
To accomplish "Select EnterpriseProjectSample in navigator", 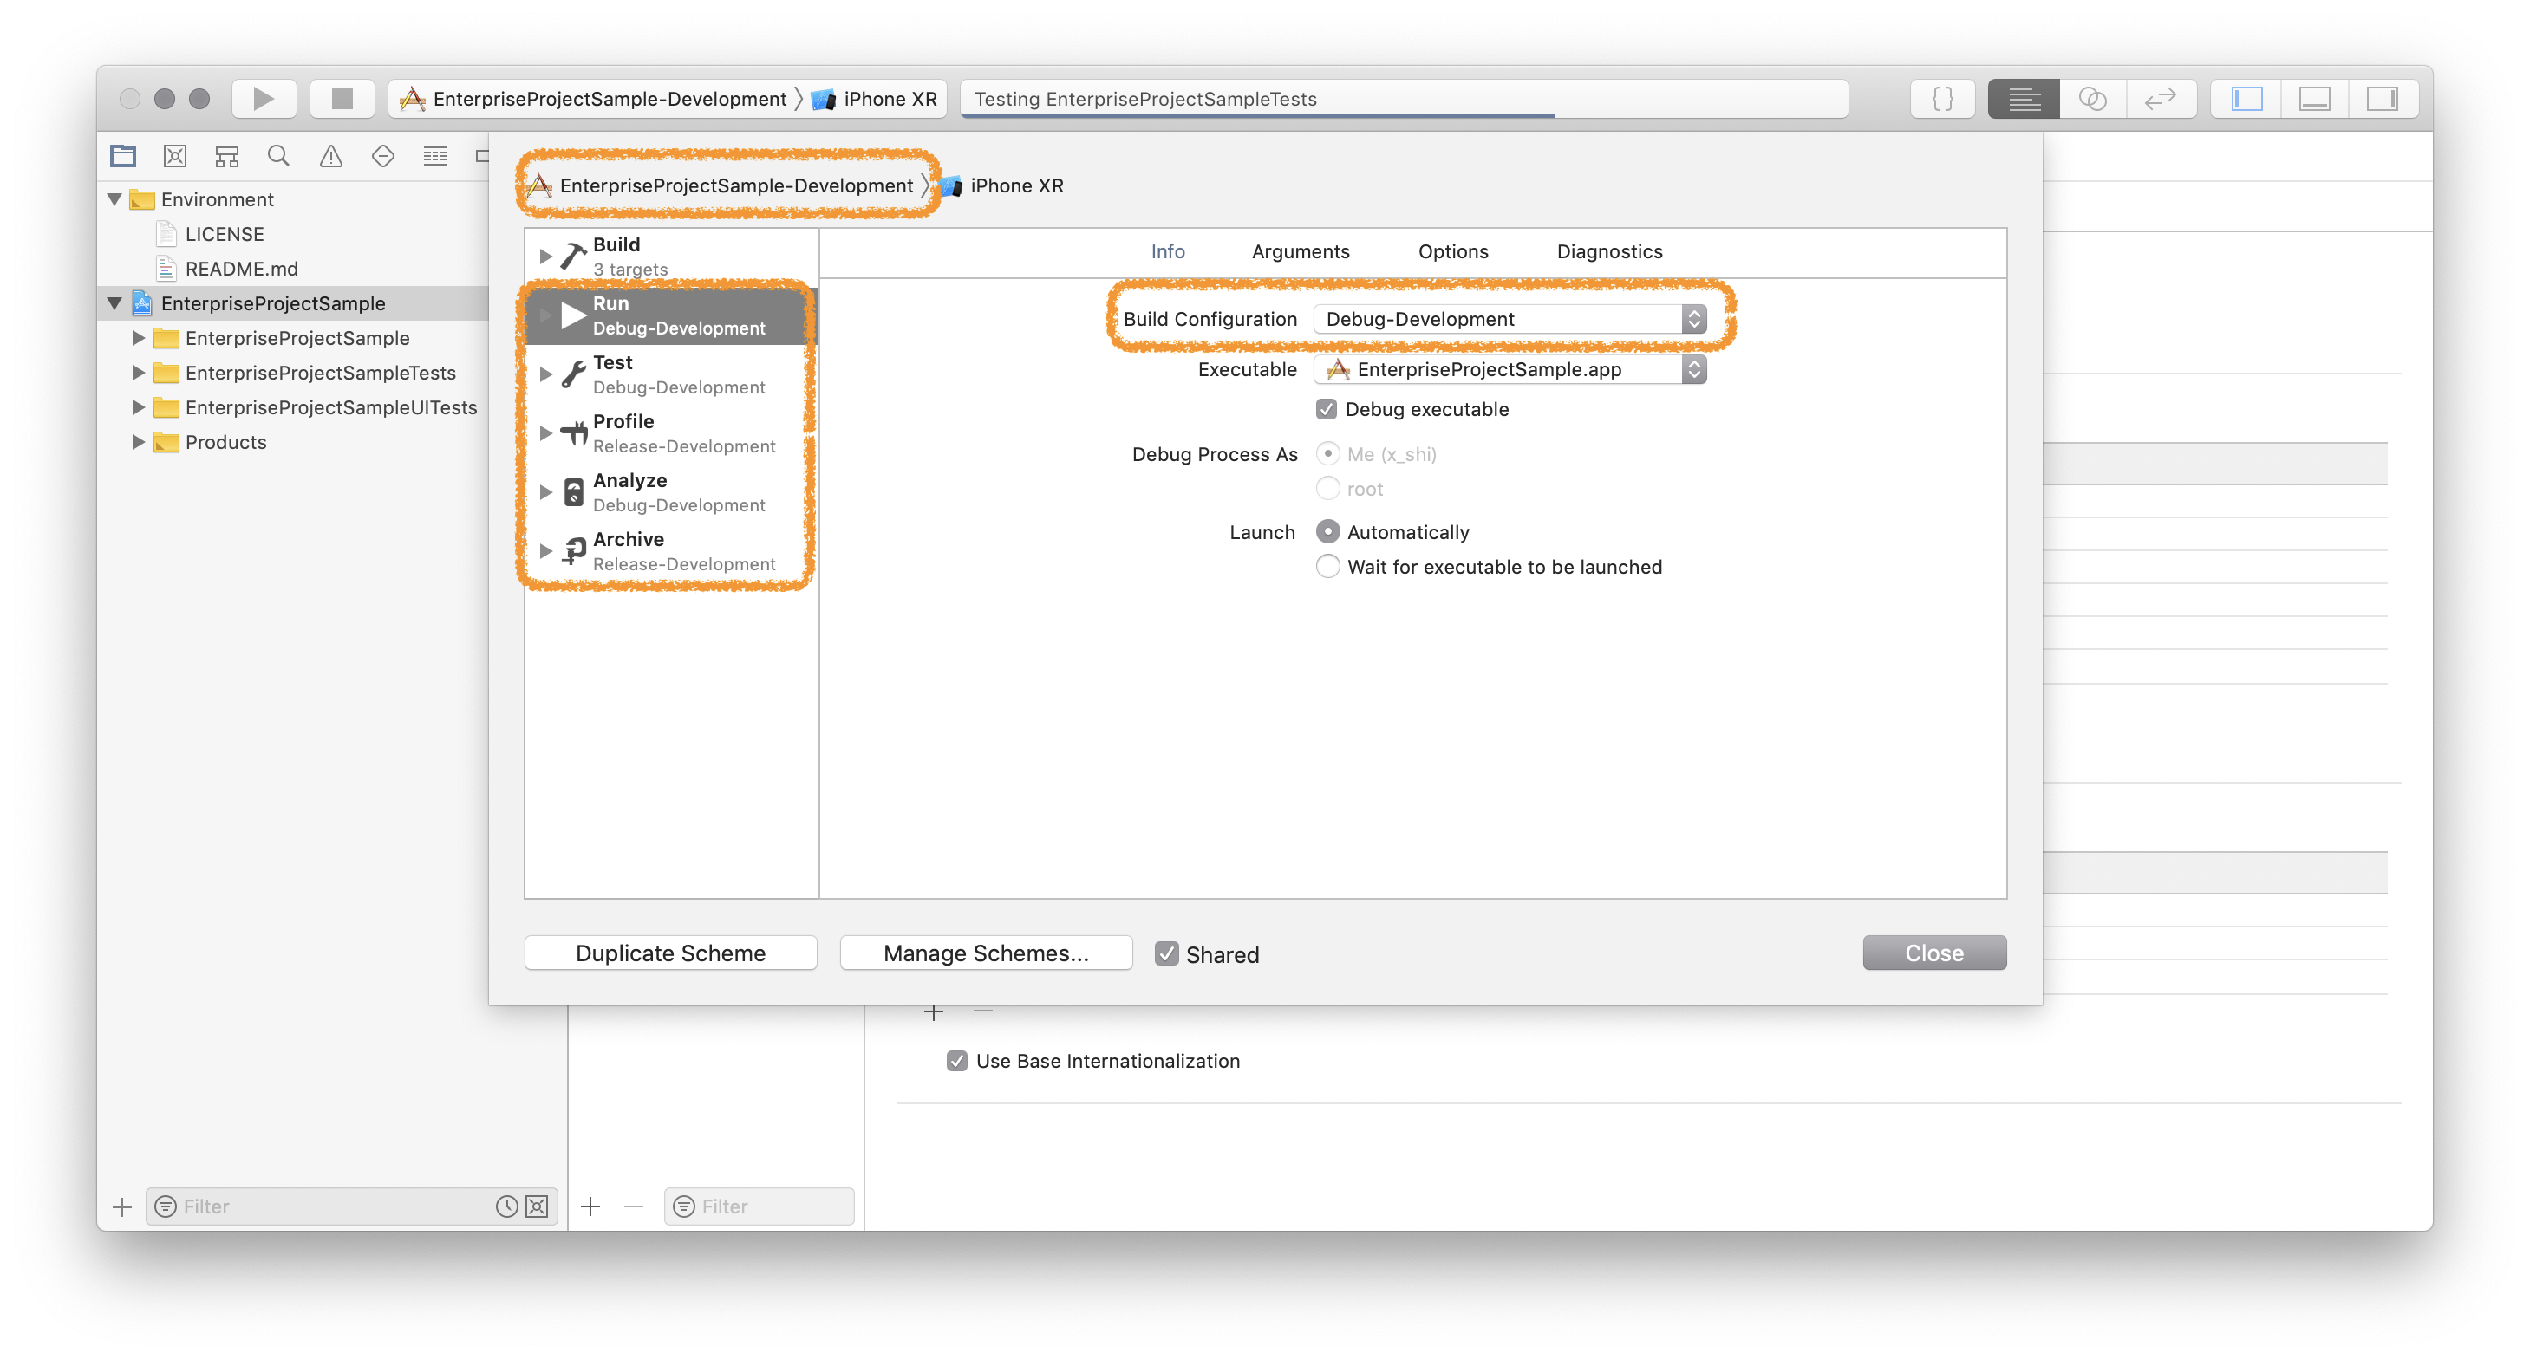I will 275,303.
